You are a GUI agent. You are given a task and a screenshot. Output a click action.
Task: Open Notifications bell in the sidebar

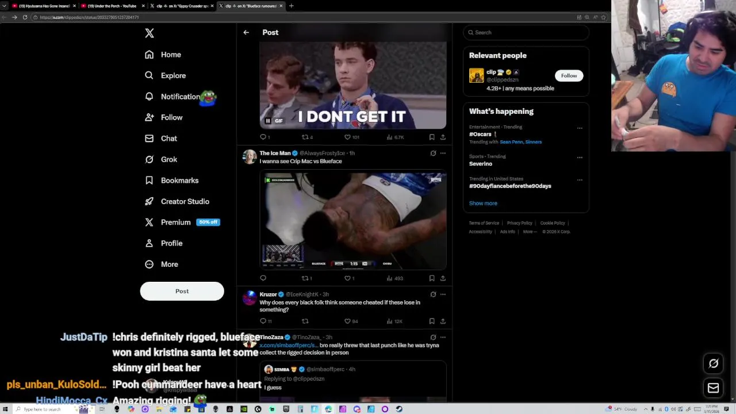coord(149,97)
